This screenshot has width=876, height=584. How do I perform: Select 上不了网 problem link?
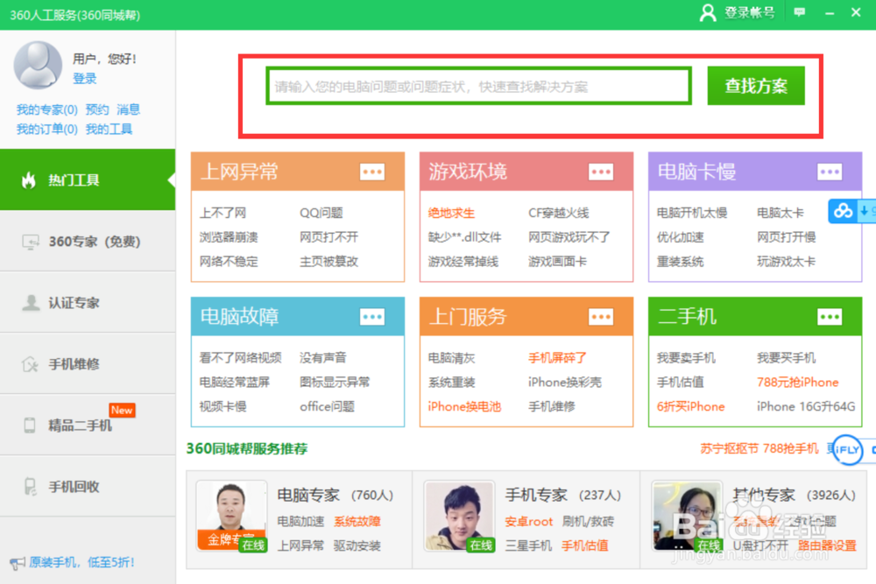click(x=223, y=213)
